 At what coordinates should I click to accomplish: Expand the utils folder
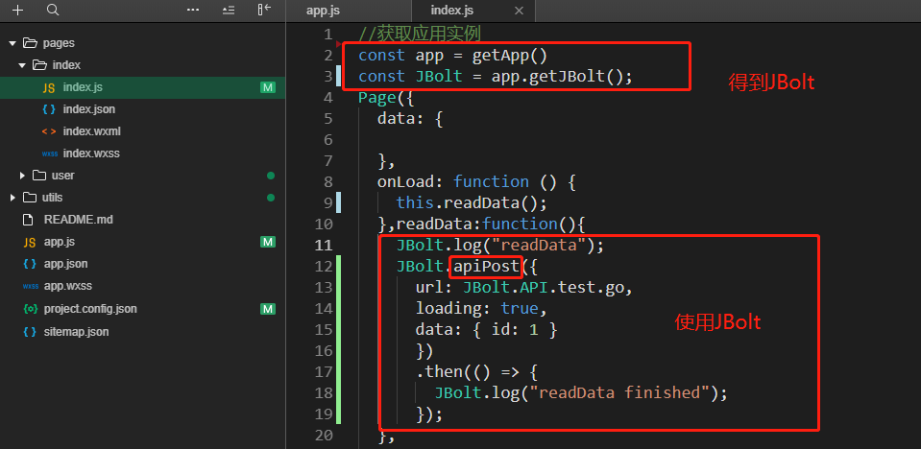12,198
